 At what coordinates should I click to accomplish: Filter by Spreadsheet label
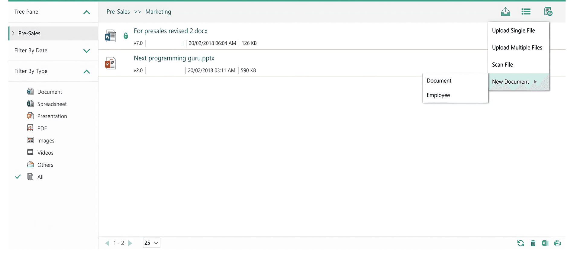[x=52, y=104]
